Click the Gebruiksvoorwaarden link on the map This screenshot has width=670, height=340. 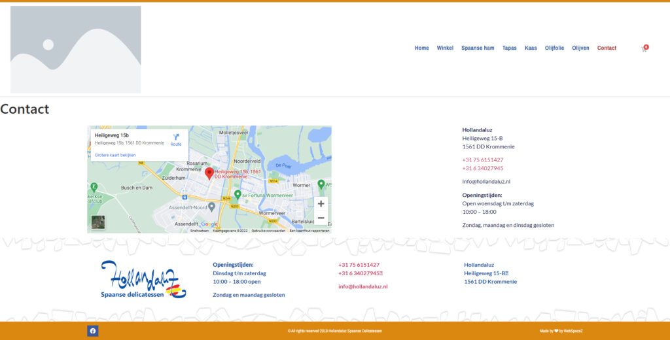click(x=268, y=231)
